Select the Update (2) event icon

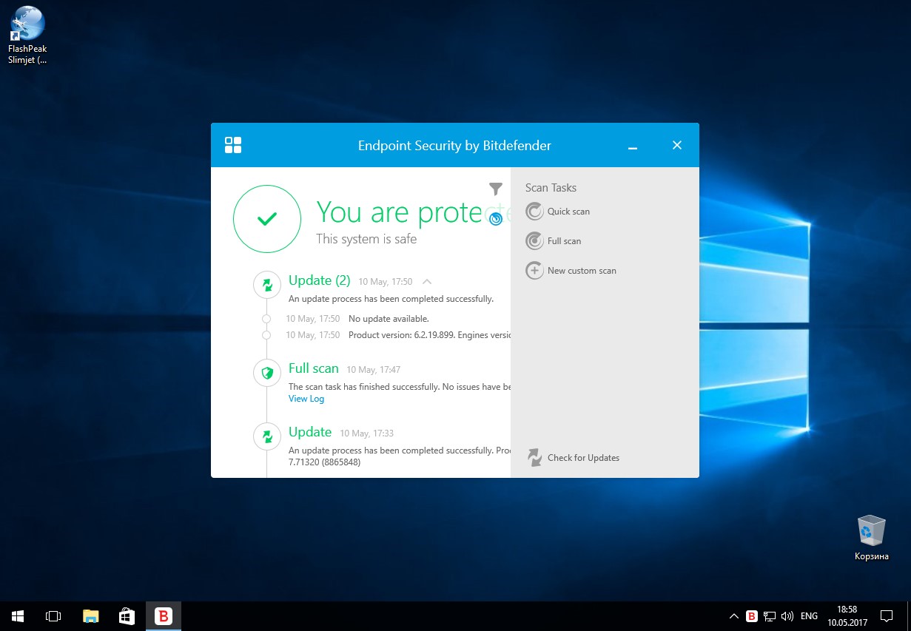(x=266, y=285)
